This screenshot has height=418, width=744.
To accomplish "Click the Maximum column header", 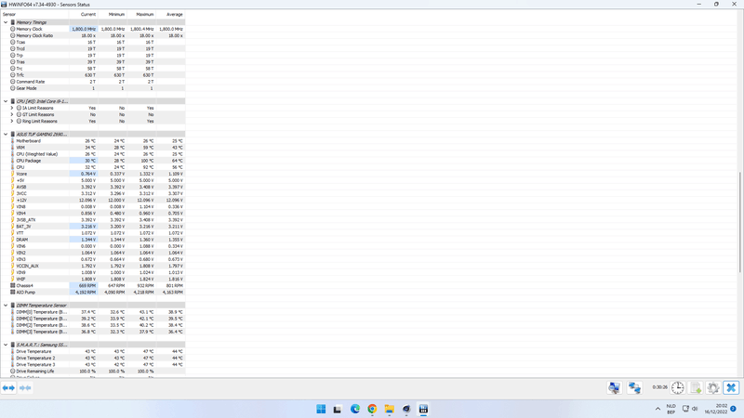I will (x=141, y=14).
